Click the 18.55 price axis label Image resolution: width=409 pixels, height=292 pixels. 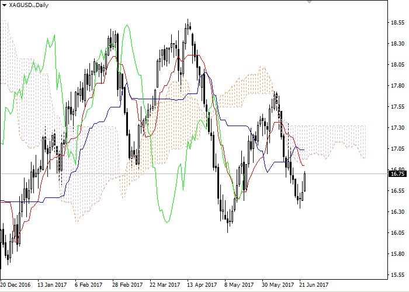(397, 23)
